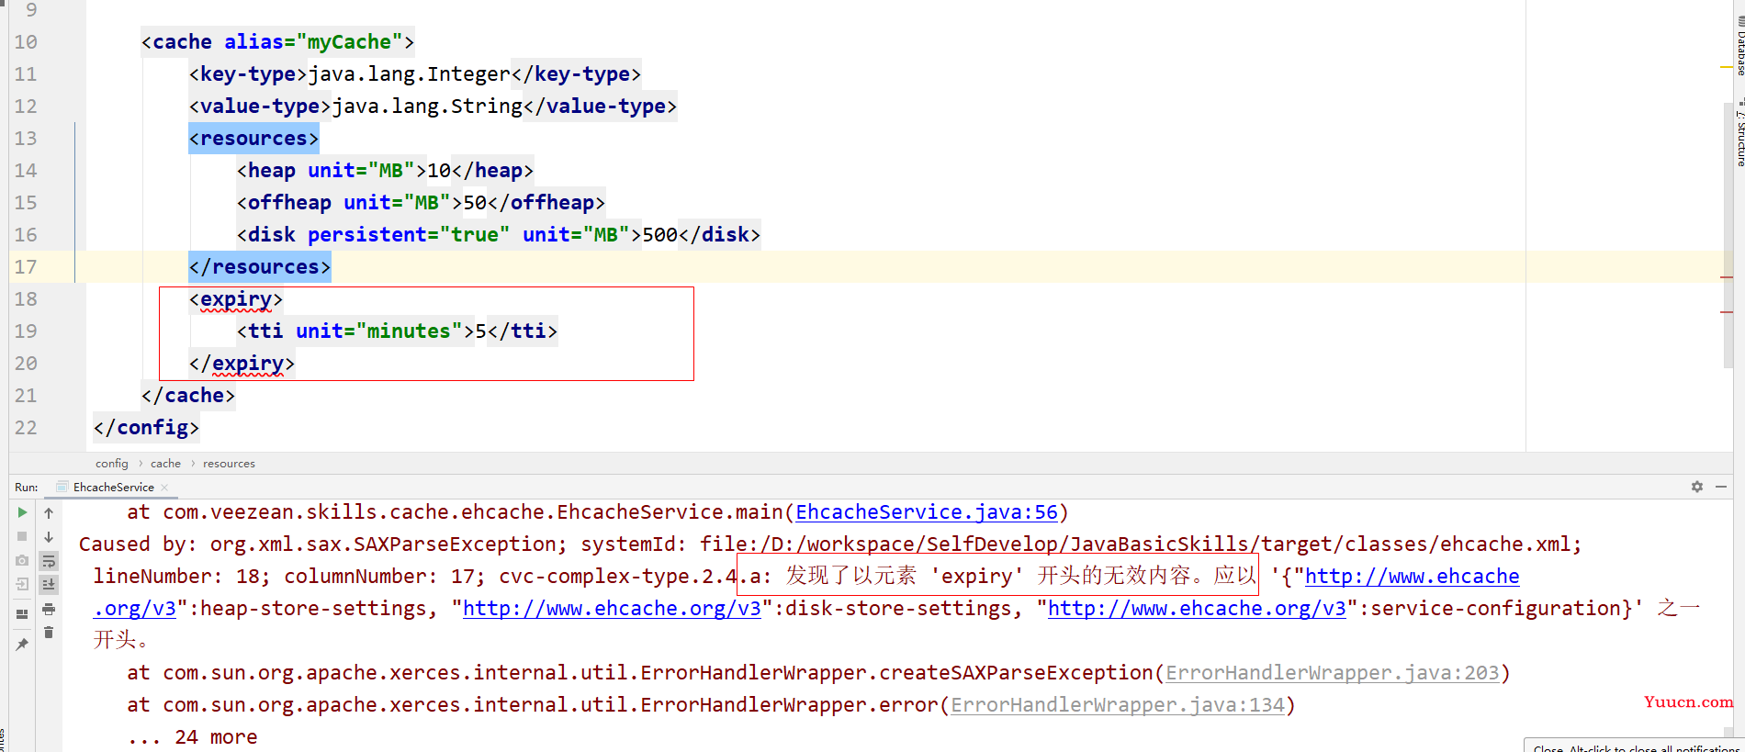Click the highlighted opening resources tag
Image resolution: width=1745 pixels, height=752 pixels.
coord(253,139)
